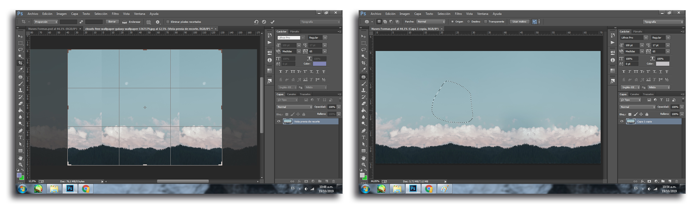Open Parche mode Normal dropdown in right window
The height and width of the screenshot is (207, 700).
pos(431,22)
